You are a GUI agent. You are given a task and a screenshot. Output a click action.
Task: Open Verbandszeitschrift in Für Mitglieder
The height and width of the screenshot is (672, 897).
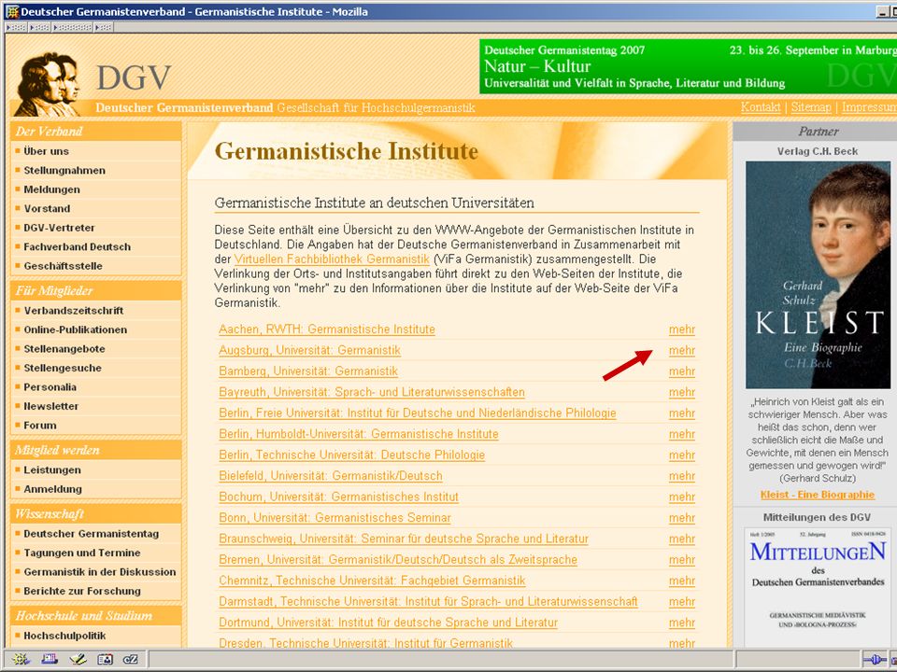click(x=74, y=310)
